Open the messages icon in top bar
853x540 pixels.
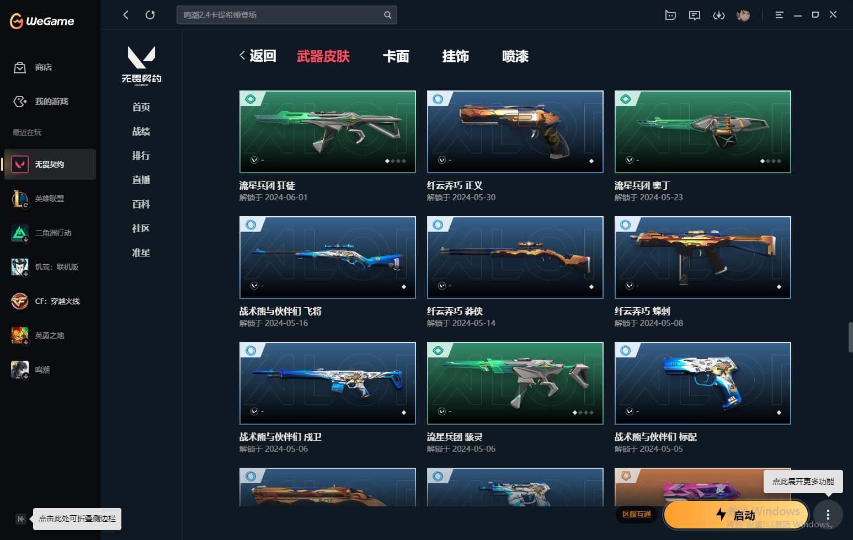(x=695, y=15)
